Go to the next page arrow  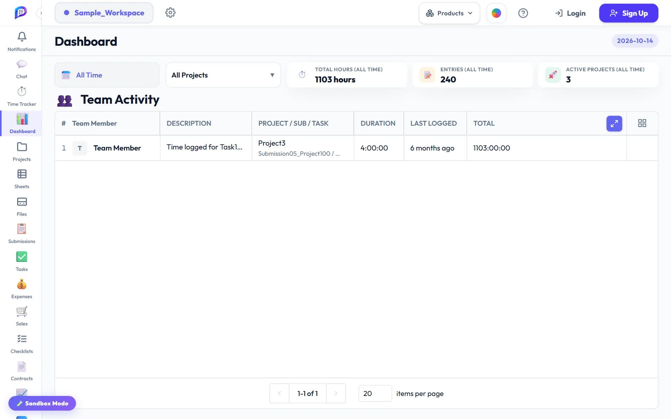pyautogui.click(x=336, y=394)
